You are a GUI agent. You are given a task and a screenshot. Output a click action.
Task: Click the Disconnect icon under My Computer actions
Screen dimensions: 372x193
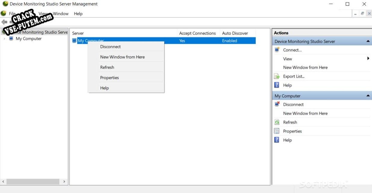point(277,104)
